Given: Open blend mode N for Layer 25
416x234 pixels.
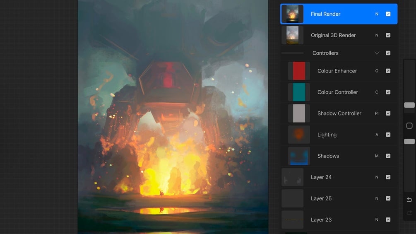Looking at the screenshot, I should 377,198.
